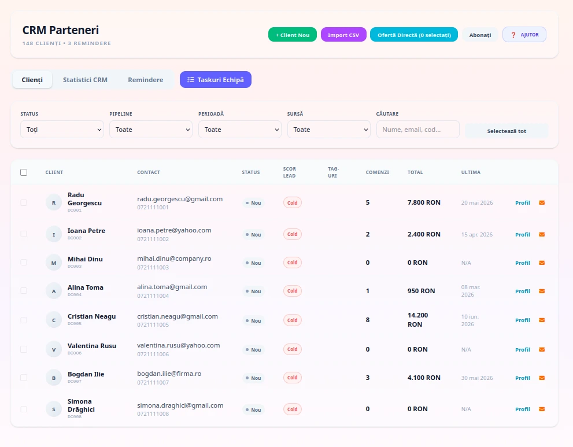The height and width of the screenshot is (447, 573).
Task: Open Bogdan Ilie's Profil link
Action: (x=523, y=378)
